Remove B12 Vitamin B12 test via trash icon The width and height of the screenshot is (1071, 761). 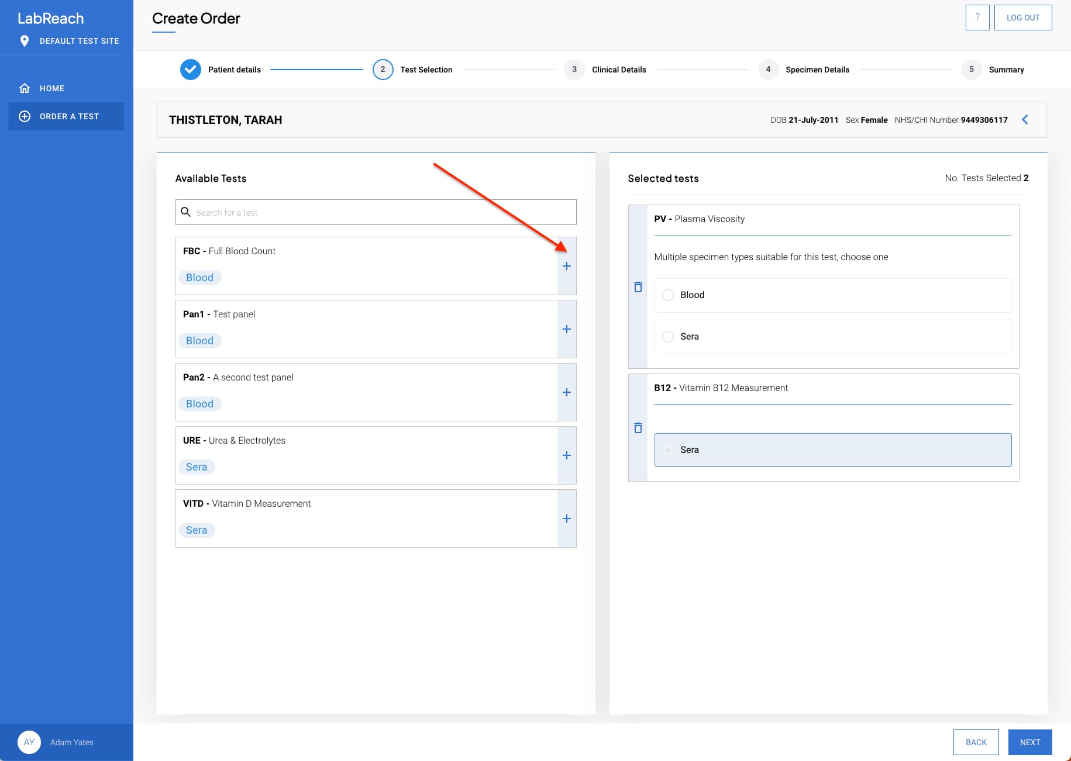[x=638, y=428]
